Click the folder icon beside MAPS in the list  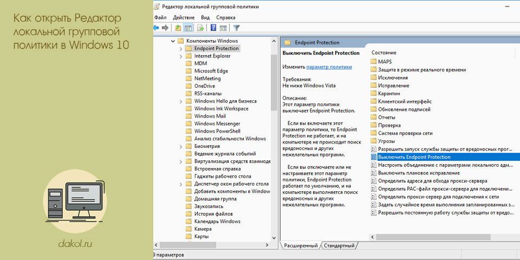click(x=373, y=61)
